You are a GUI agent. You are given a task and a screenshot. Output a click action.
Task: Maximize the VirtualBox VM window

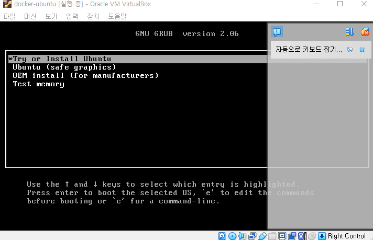(x=340, y=4)
